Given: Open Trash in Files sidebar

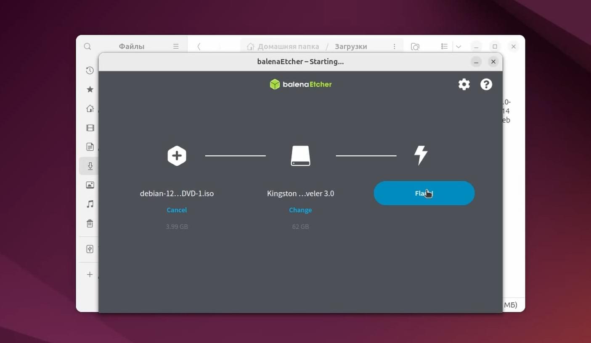Looking at the screenshot, I should coord(90,223).
